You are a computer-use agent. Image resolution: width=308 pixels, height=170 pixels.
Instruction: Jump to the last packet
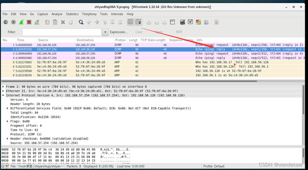pyautogui.click(x=120, y=22)
